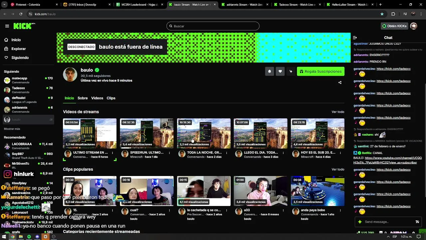Open File Explorer from taskbar
This screenshot has height=240, width=426.
click(21, 237)
